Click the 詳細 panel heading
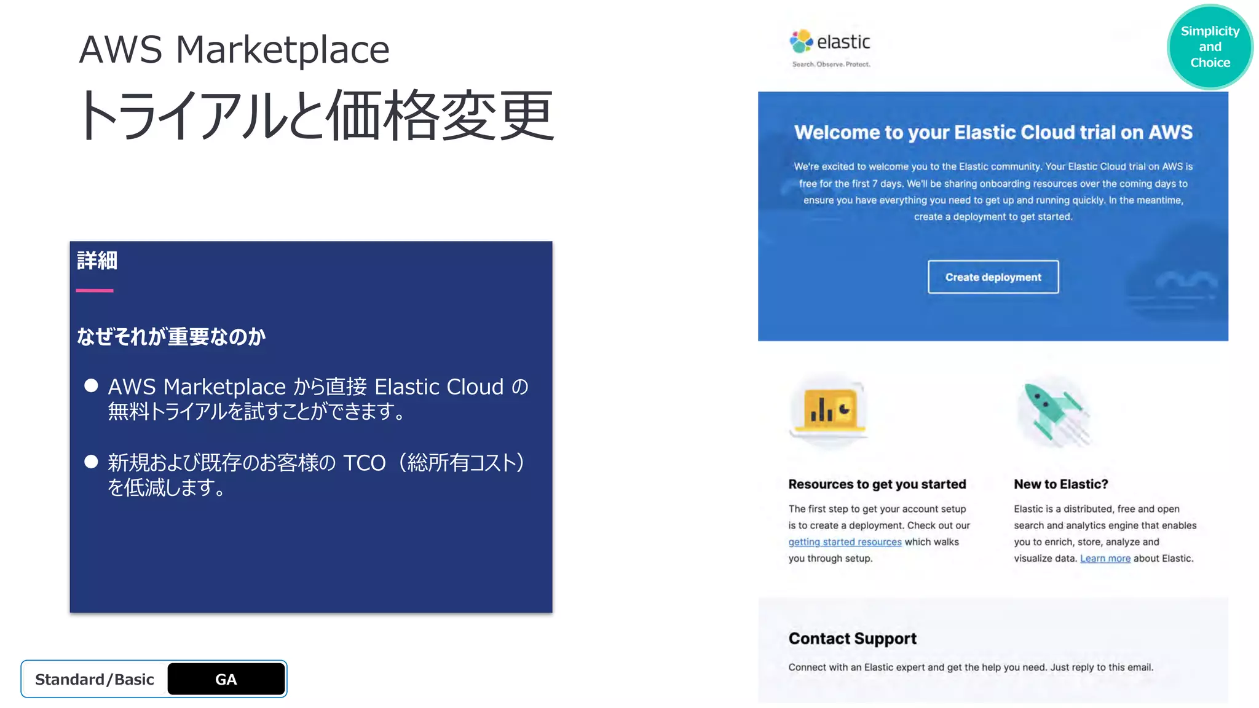Screen dimensions: 1259x708 point(97,261)
